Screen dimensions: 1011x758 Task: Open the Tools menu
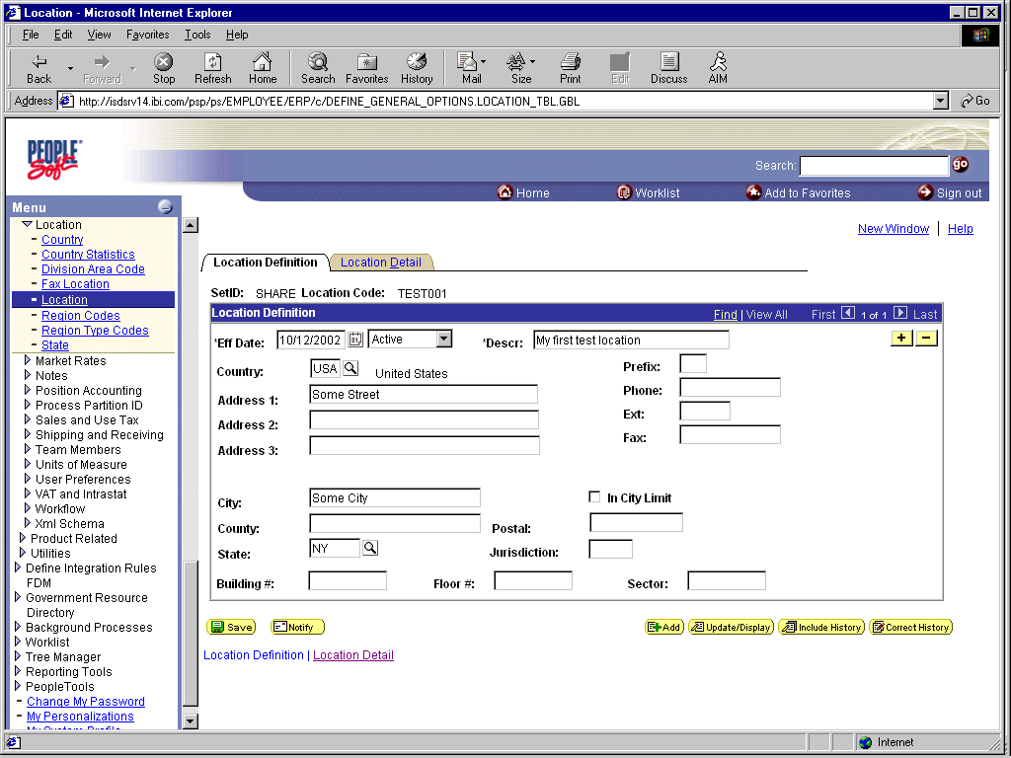[196, 34]
